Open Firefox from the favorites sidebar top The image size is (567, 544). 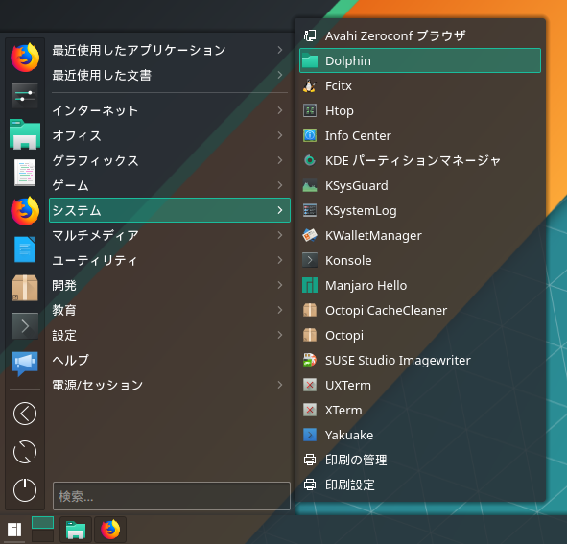(x=25, y=58)
